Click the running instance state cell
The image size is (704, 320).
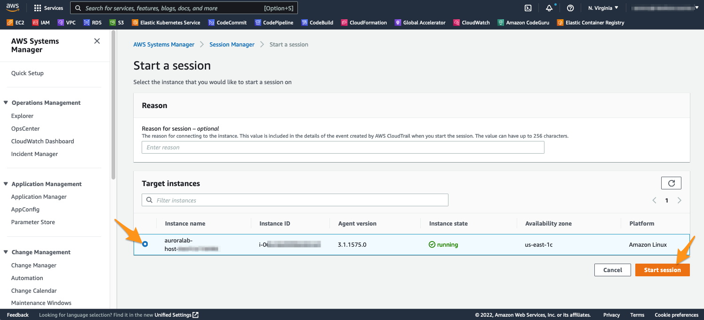(443, 245)
